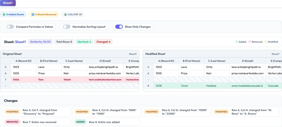Click the Identical: 4 badge

pos(84,42)
